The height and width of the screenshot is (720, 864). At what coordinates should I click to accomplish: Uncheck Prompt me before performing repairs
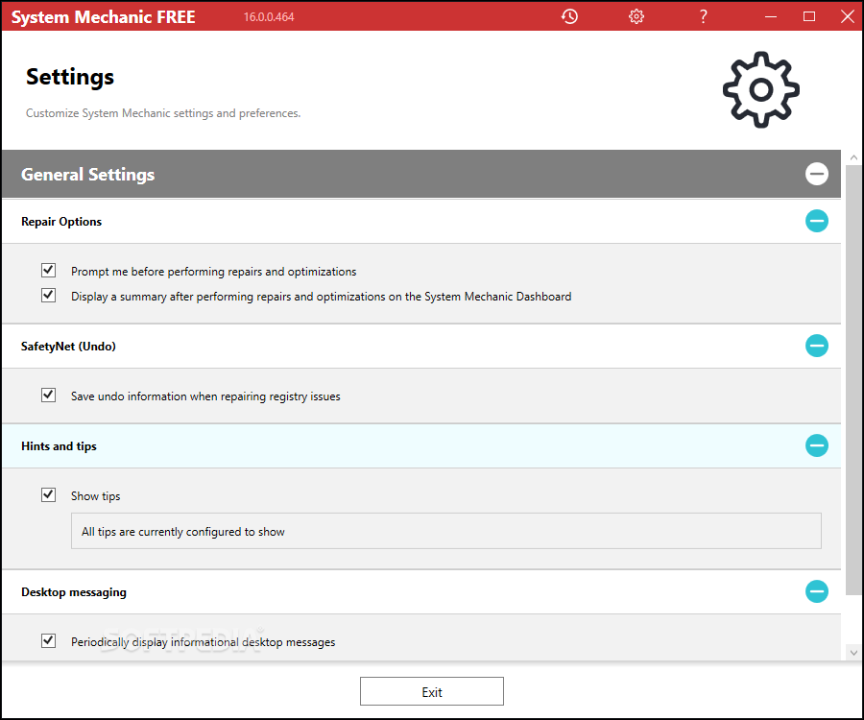pyautogui.click(x=49, y=270)
